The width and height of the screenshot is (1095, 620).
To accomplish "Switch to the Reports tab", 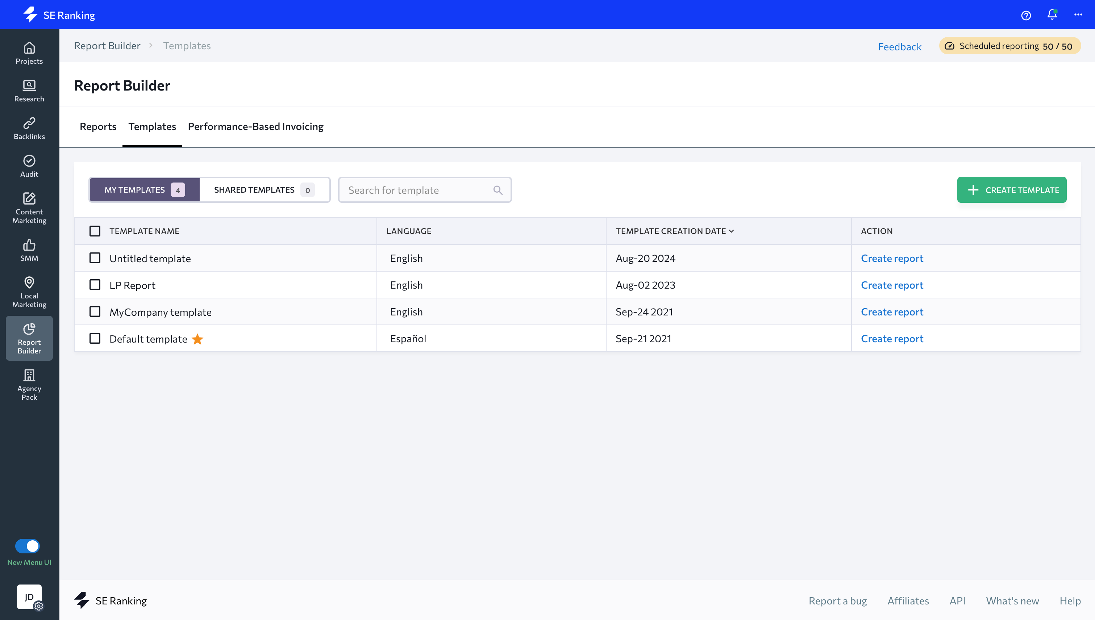I will [x=97, y=126].
